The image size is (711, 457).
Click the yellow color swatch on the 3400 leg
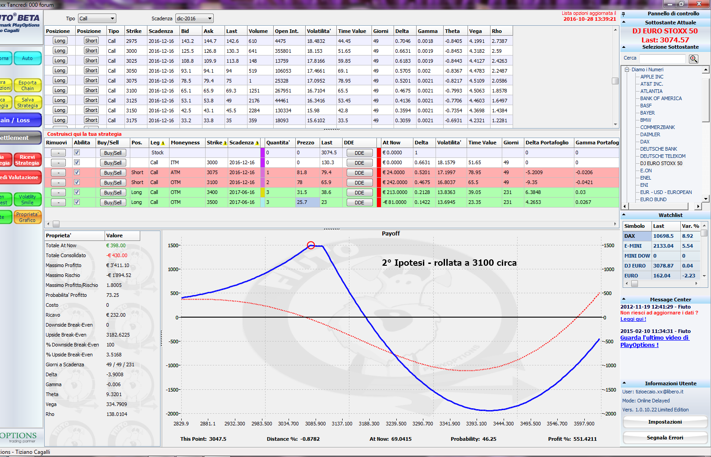(262, 192)
